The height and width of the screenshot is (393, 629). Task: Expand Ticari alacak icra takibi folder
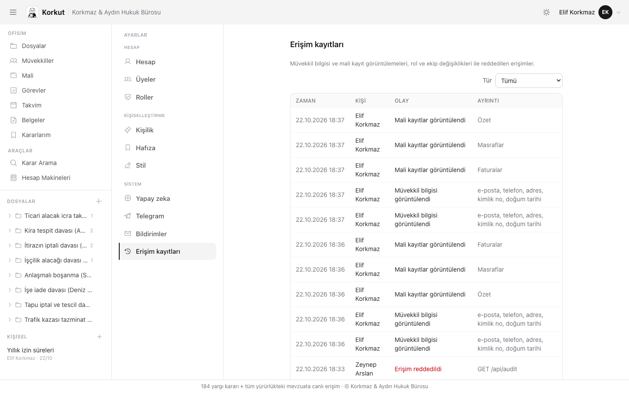point(10,216)
